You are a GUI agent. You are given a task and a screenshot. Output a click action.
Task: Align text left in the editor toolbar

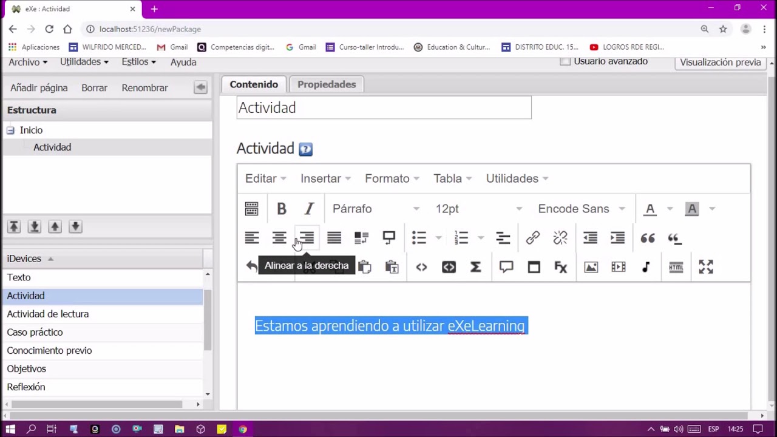252,238
